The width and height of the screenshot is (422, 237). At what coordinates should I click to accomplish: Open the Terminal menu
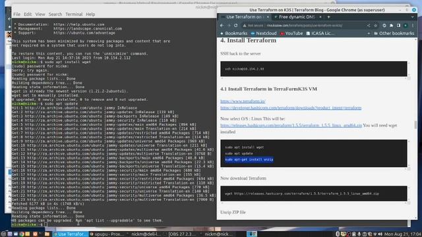point(74,14)
